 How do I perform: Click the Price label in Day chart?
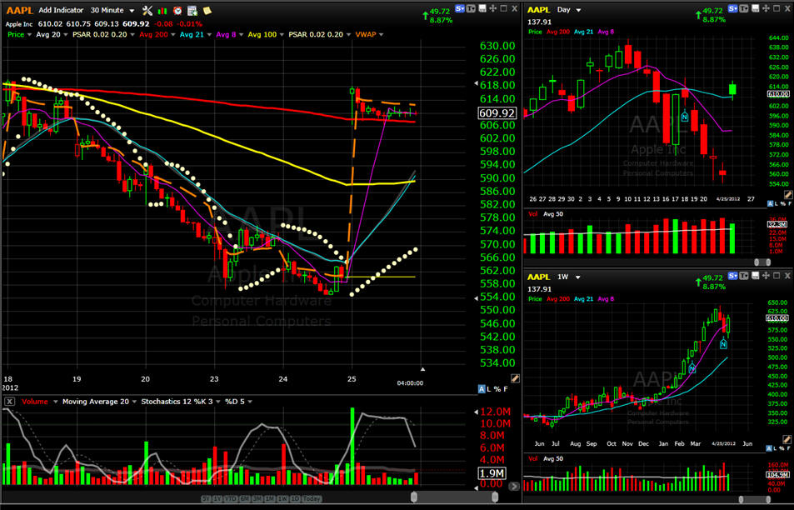tap(535, 32)
